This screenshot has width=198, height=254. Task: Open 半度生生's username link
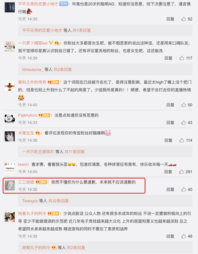point(26,133)
